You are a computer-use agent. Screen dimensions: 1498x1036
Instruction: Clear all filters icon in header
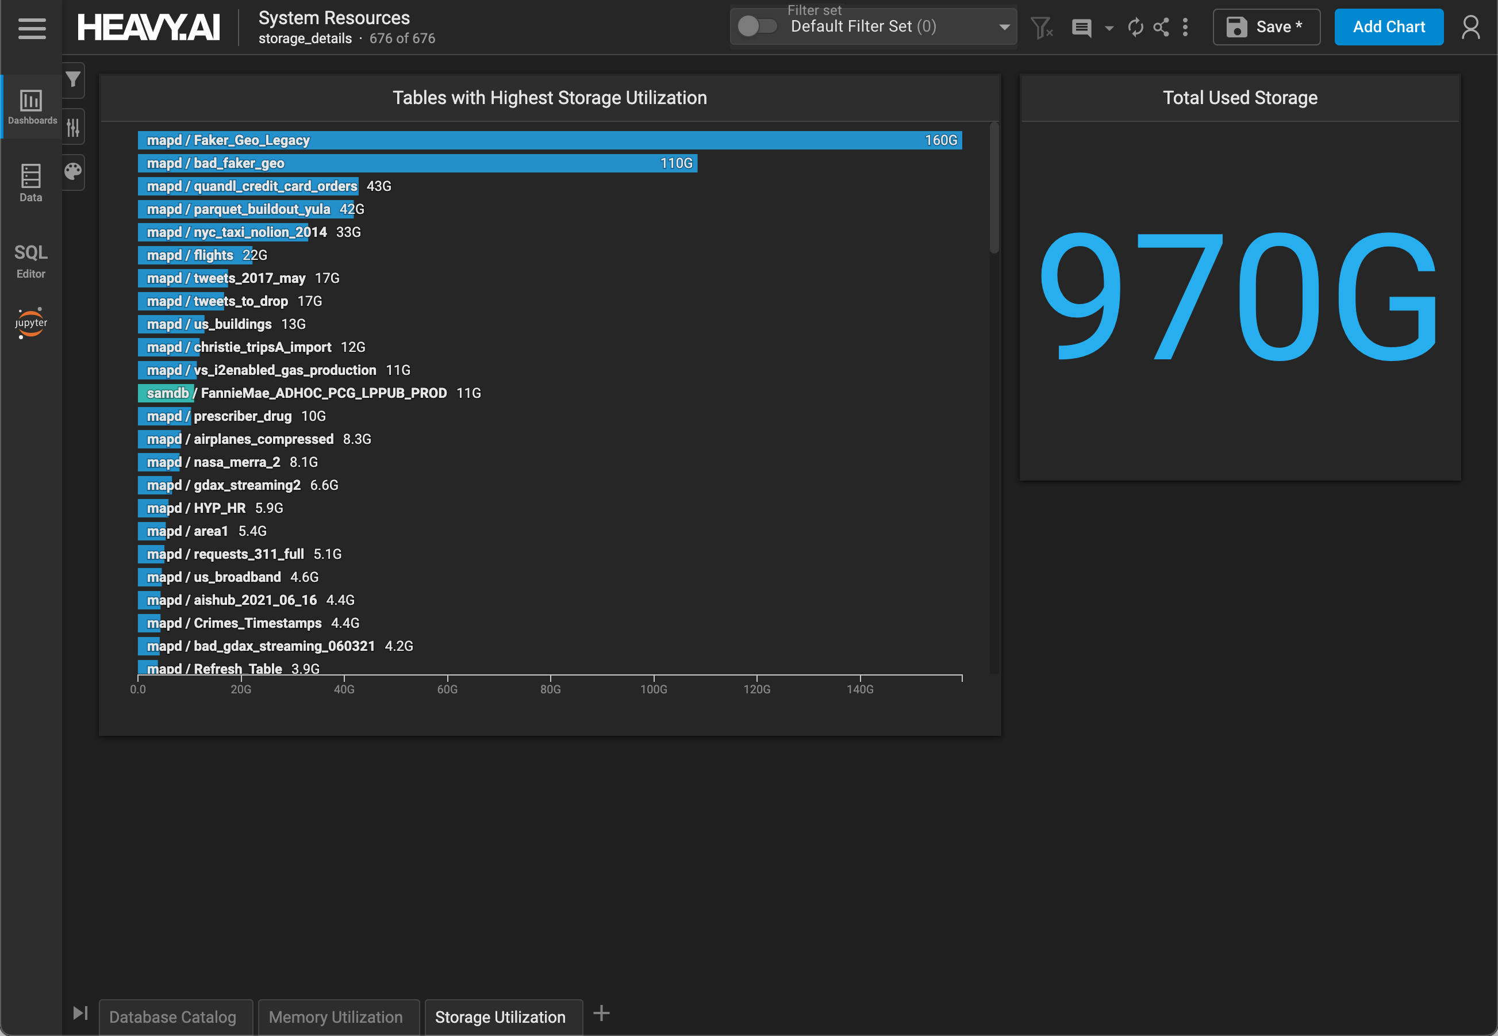[1041, 27]
